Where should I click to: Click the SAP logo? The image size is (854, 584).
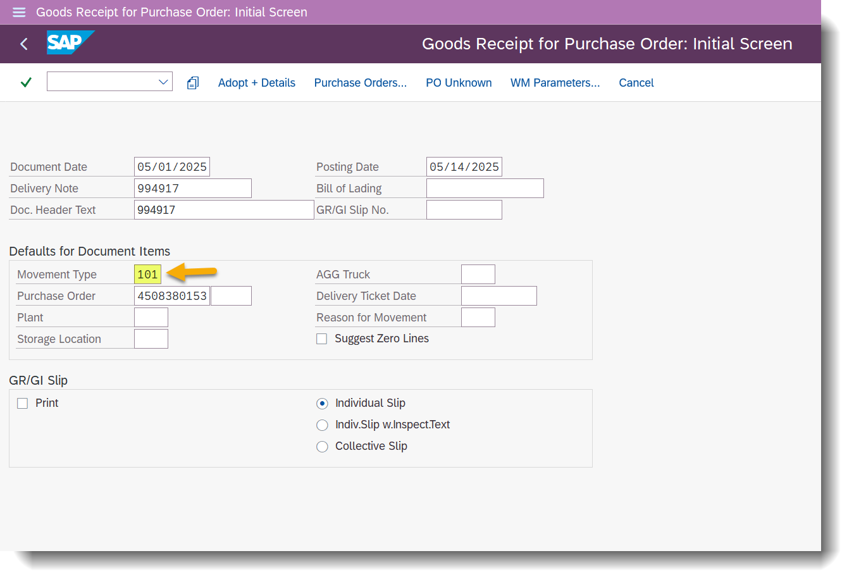click(70, 43)
